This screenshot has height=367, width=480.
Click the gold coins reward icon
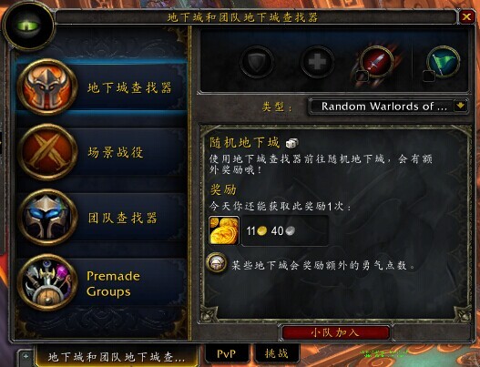tap(224, 230)
